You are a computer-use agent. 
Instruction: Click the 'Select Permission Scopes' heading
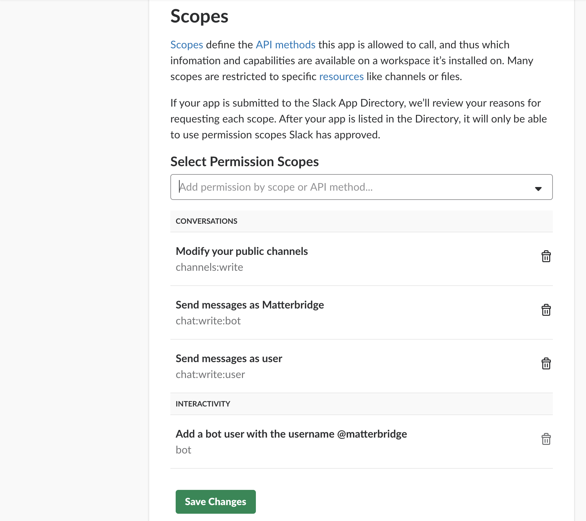coord(244,162)
